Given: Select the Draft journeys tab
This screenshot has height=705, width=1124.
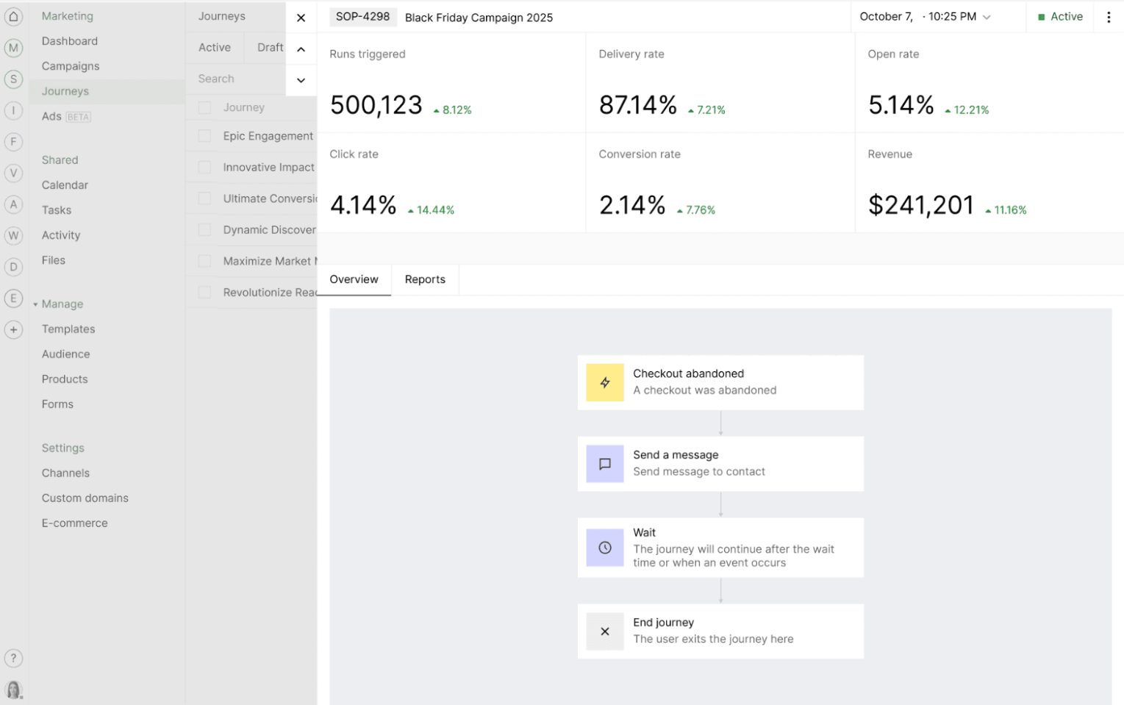Looking at the screenshot, I should click(x=270, y=48).
